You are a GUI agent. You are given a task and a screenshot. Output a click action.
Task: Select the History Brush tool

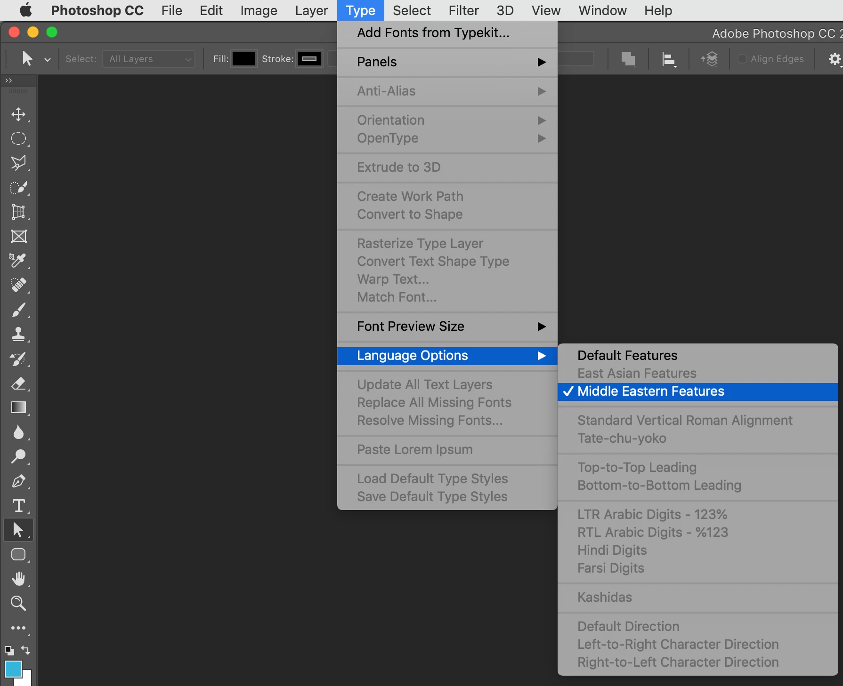pyautogui.click(x=18, y=359)
